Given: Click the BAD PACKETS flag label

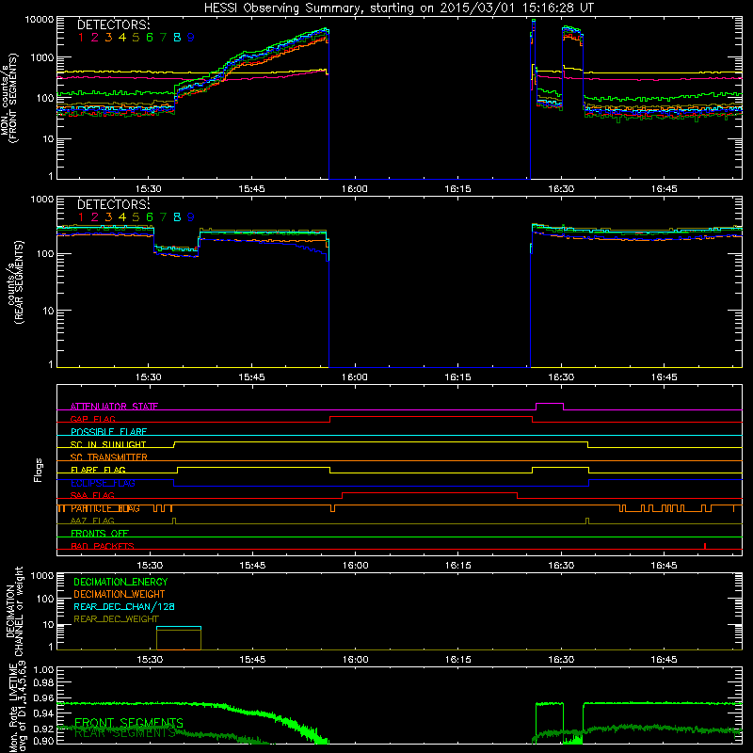Looking at the screenshot, I should [103, 546].
